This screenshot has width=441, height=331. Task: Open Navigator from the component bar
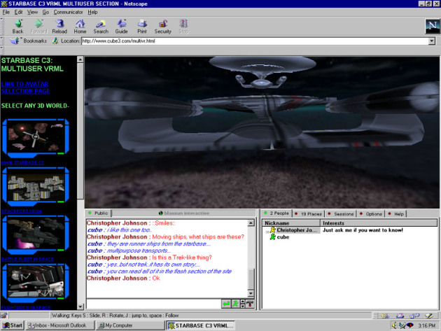coord(385,316)
